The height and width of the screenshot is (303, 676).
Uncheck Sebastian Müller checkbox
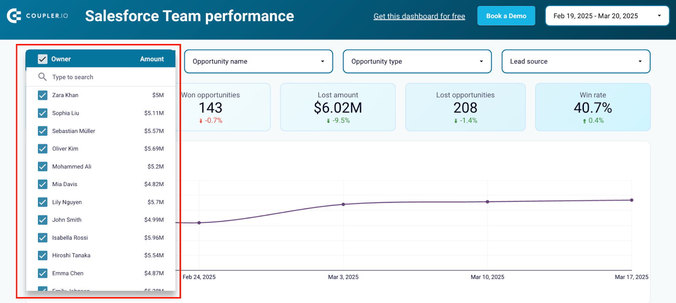(43, 131)
